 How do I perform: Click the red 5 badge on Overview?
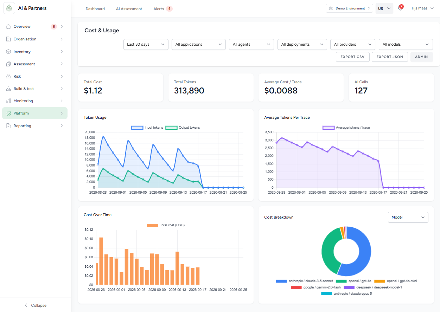54,27
